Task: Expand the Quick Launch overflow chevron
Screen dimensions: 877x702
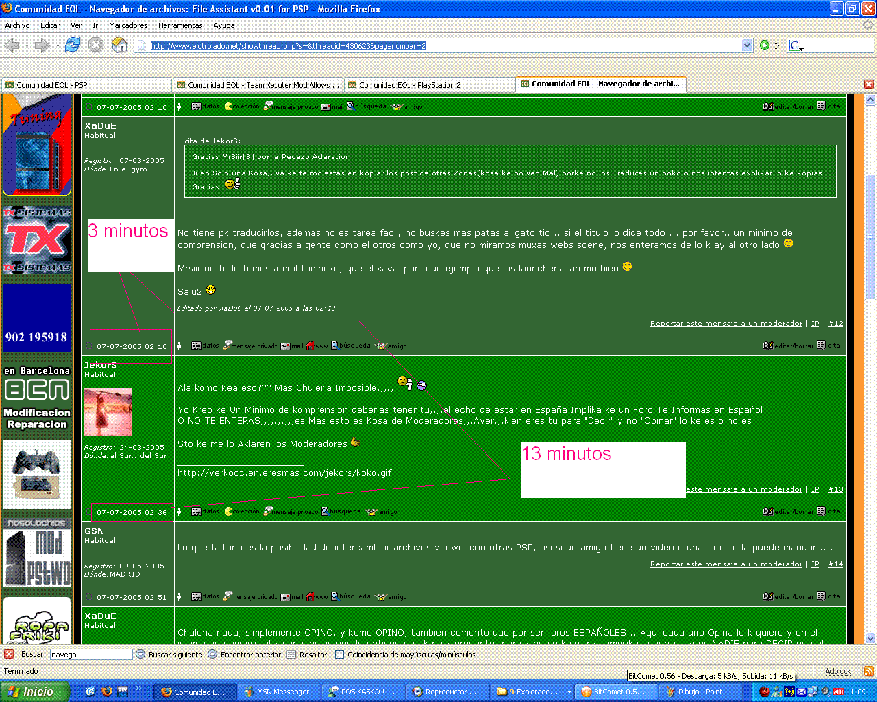Action: pyautogui.click(x=140, y=688)
